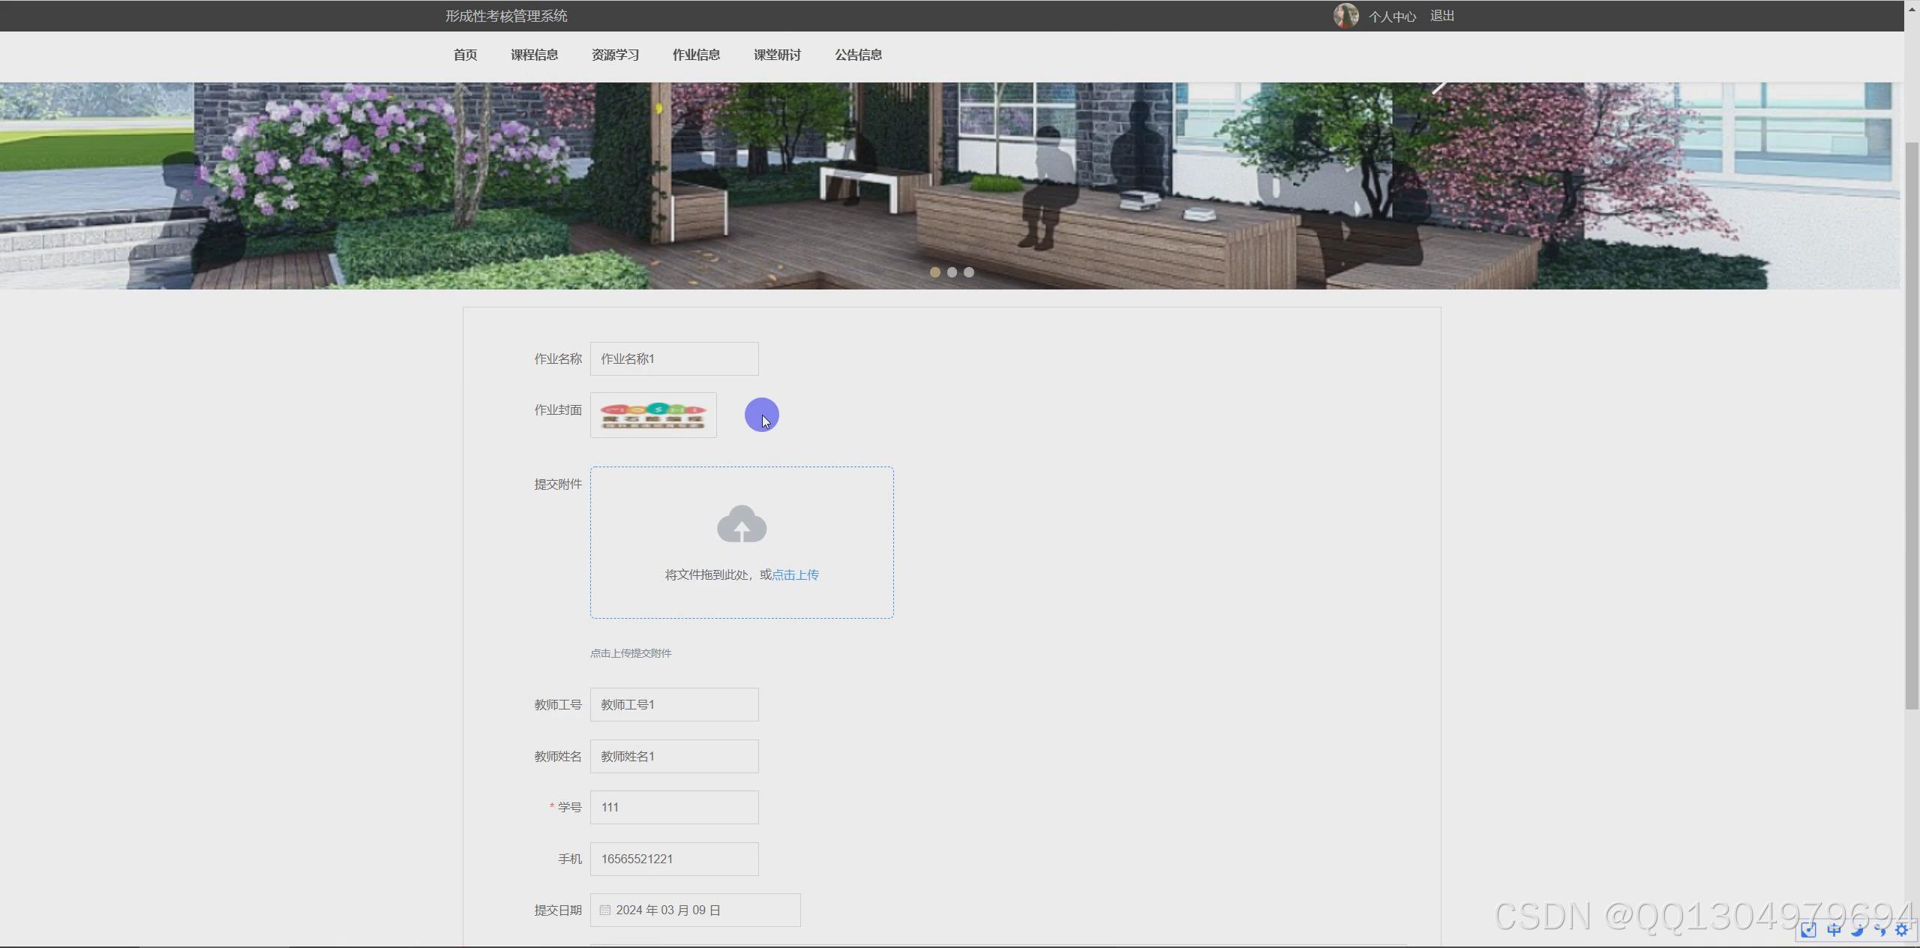
Task: Open 个人中心 link
Action: coord(1392,16)
